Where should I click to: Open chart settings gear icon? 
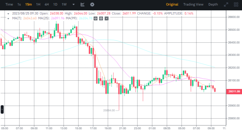[x=92, y=4]
